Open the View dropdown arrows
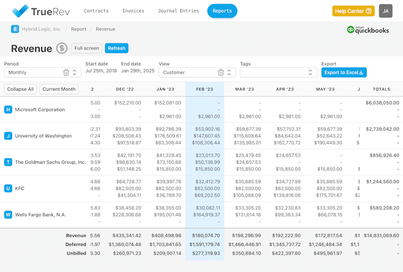Viewport: 403px width, 272px height. tap(229, 73)
